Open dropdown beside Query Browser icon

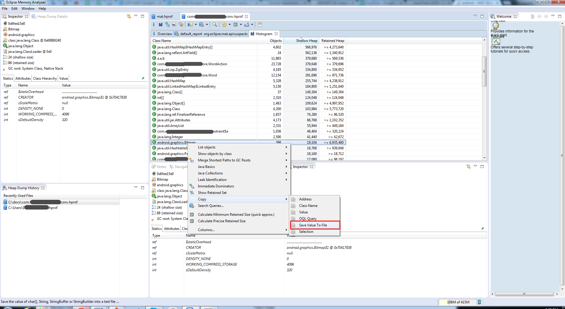point(207,24)
